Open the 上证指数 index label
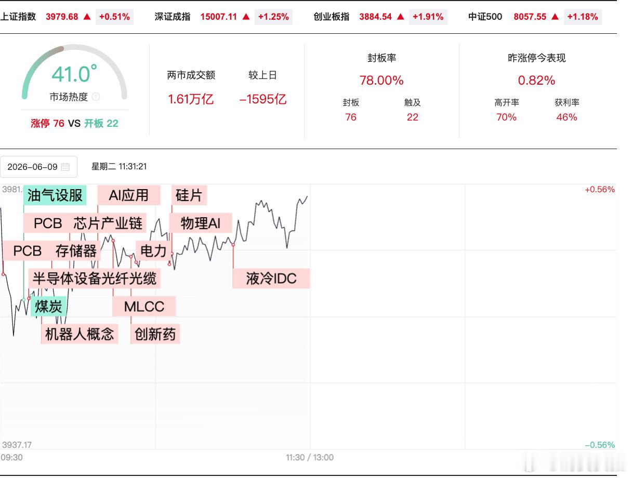The width and height of the screenshot is (632, 478). (x=18, y=17)
